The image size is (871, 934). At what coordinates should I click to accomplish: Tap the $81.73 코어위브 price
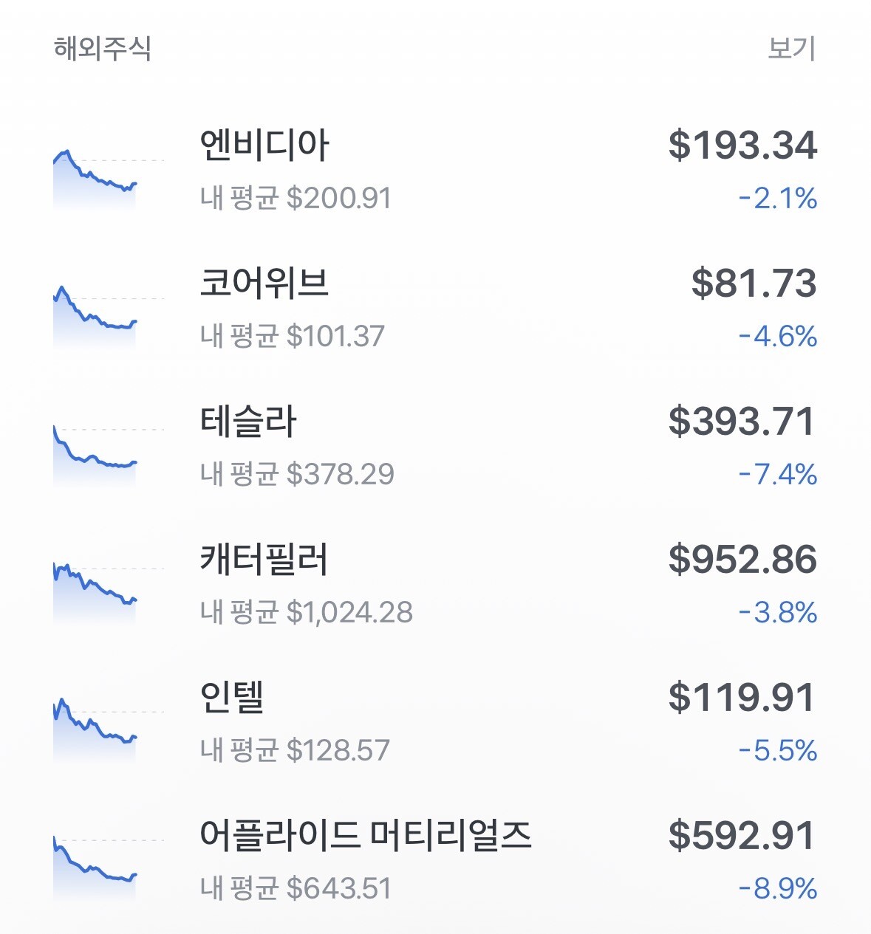[754, 283]
